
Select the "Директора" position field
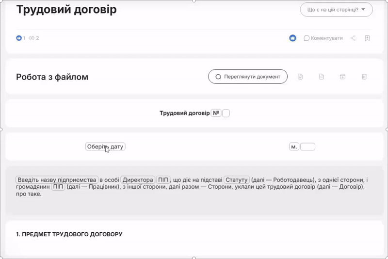138,179
